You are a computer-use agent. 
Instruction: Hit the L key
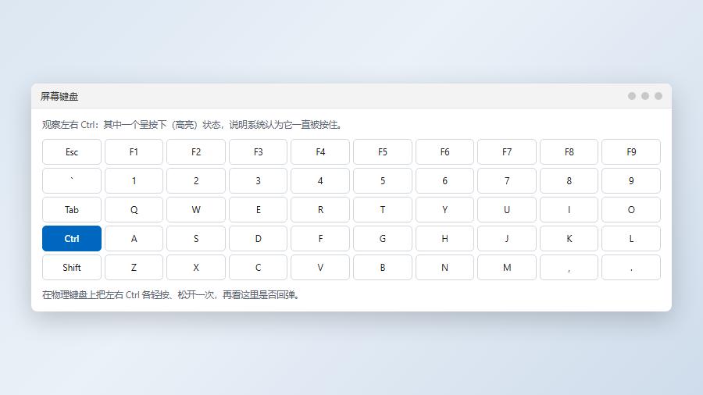tap(631, 239)
